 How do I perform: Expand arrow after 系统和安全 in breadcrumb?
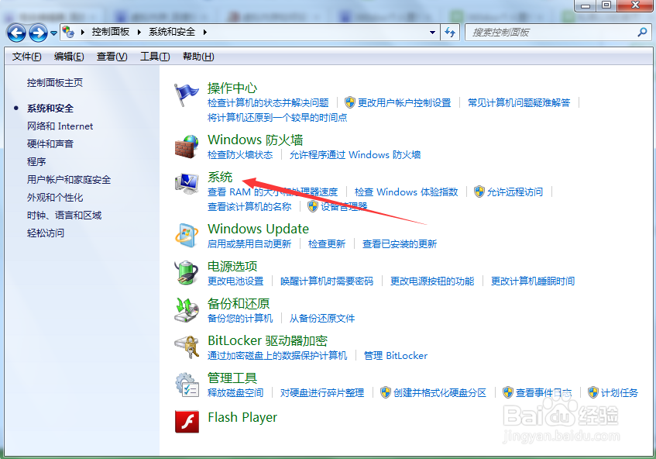(205, 32)
